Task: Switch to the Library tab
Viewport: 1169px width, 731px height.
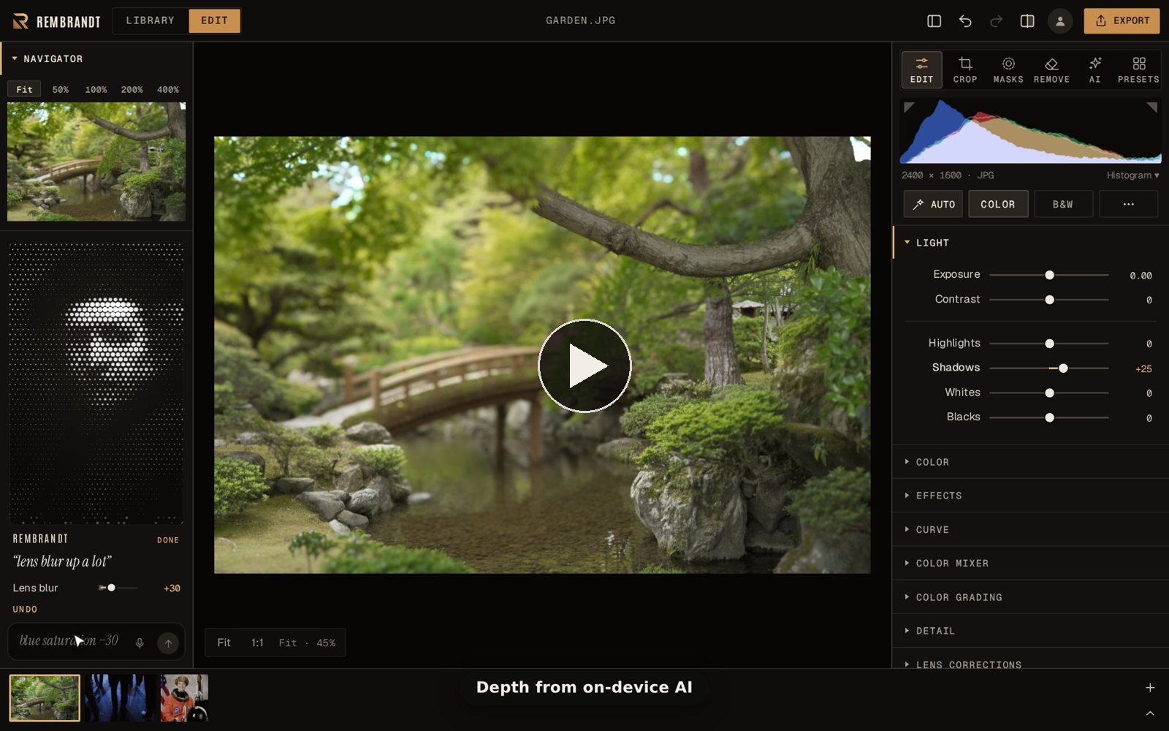Action: (151, 20)
